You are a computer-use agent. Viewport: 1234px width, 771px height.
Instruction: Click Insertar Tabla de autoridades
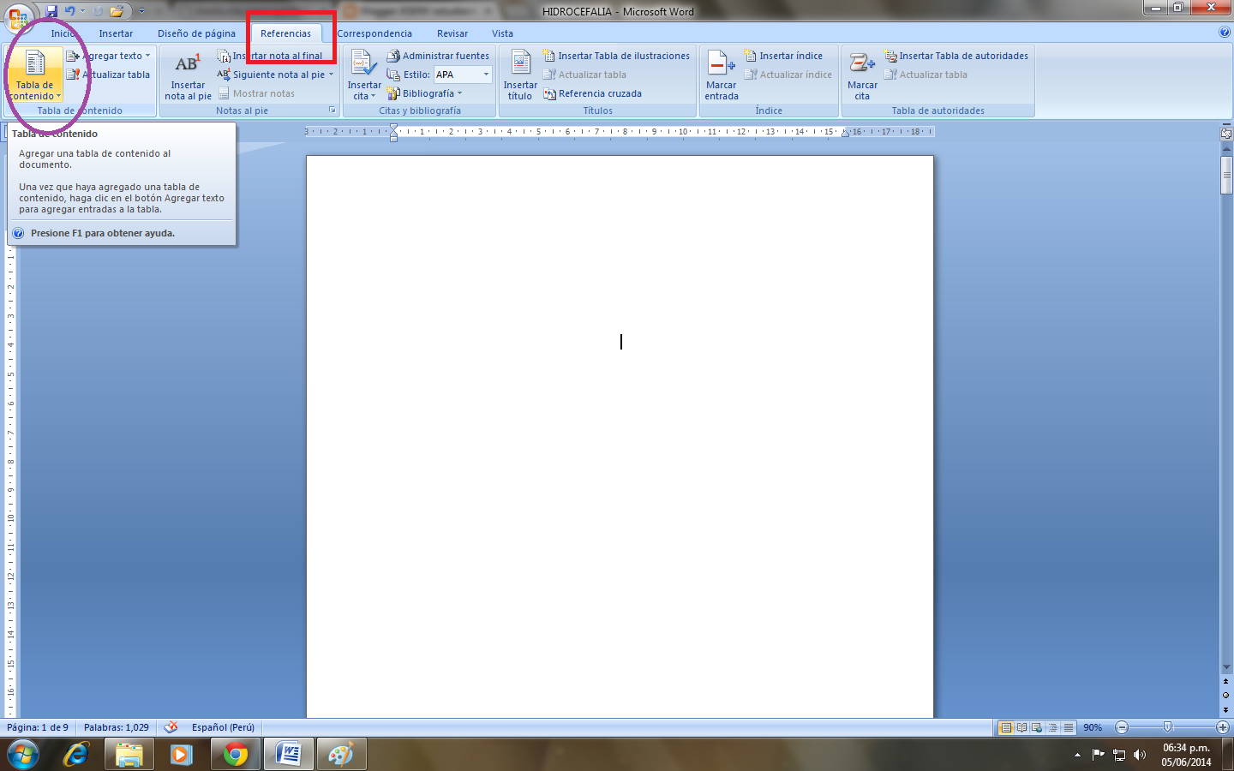956,56
